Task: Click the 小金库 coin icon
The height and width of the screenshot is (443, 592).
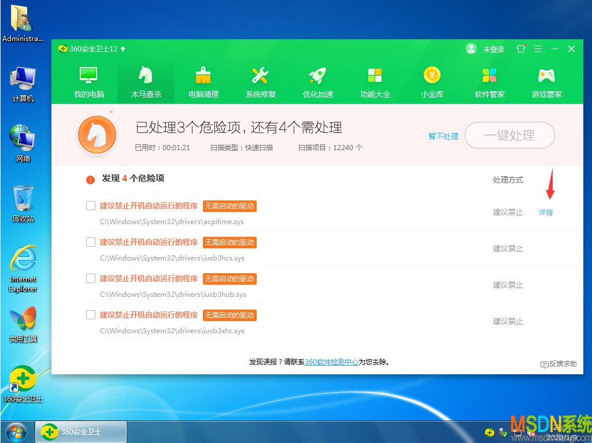Action: click(x=432, y=75)
